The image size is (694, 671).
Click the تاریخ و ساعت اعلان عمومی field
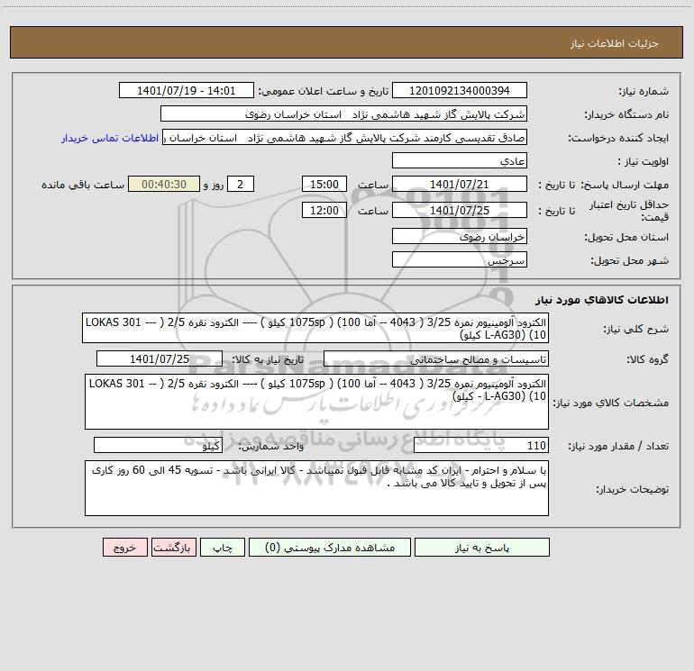(x=188, y=91)
